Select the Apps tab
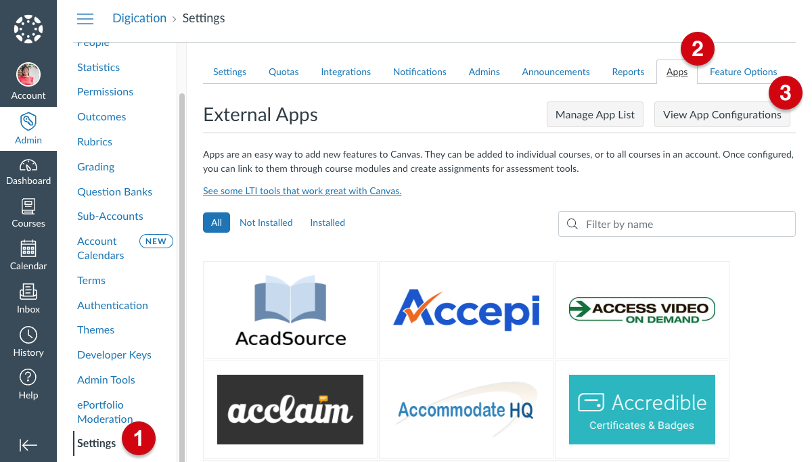 (x=677, y=72)
